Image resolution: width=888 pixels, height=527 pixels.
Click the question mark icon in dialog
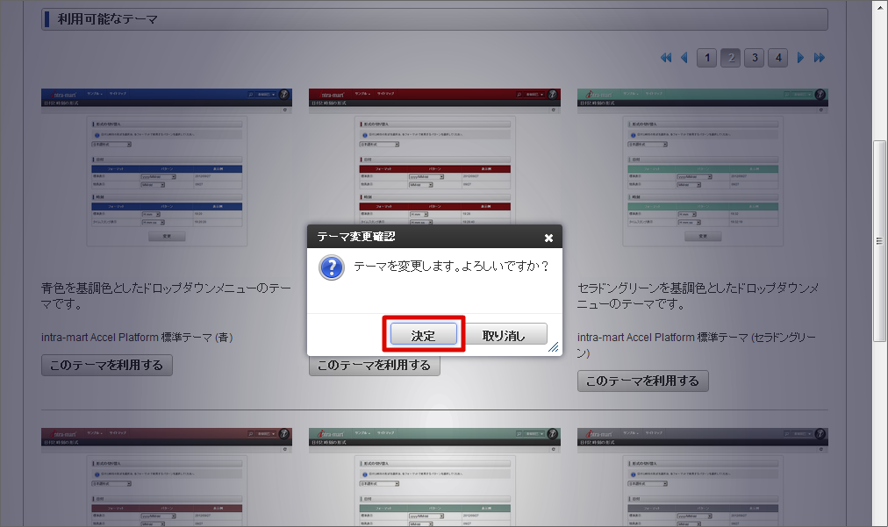332,267
